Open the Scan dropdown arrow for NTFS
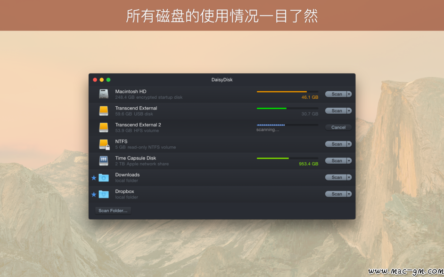Image resolution: width=444 pixels, height=277 pixels. click(x=349, y=144)
